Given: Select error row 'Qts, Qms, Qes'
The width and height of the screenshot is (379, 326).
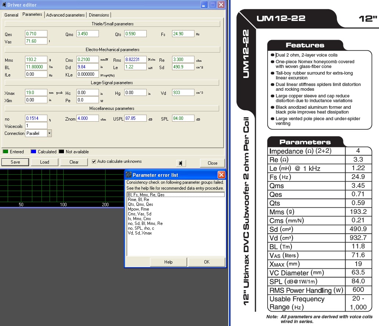Looking at the screenshot, I should coord(176,204).
